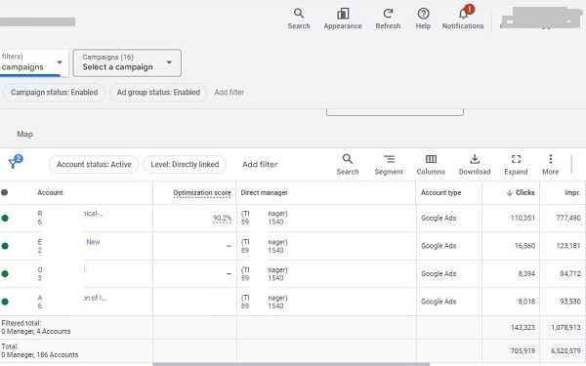The height and width of the screenshot is (366, 586).
Task: Sort by the Optimization score column header
Action: [x=202, y=192]
